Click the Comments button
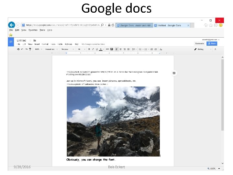Screen dimensions: 233x175 200,44
